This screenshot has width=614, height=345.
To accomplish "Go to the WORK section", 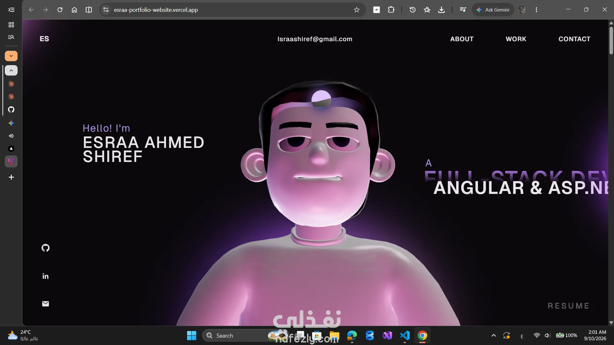I will [x=516, y=39].
